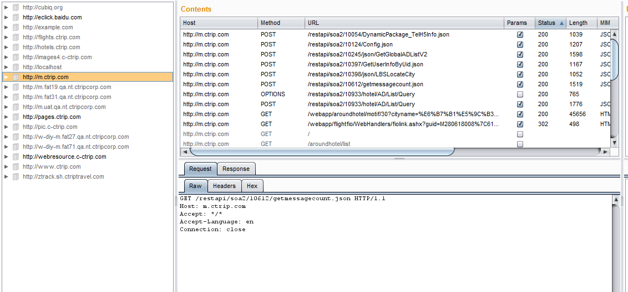
Task: Select the GetUserInfoByUid.json request row
Action: click(364, 64)
